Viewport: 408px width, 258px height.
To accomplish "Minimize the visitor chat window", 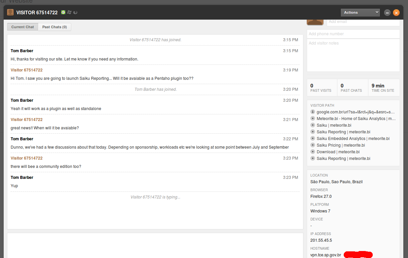I will (387, 13).
